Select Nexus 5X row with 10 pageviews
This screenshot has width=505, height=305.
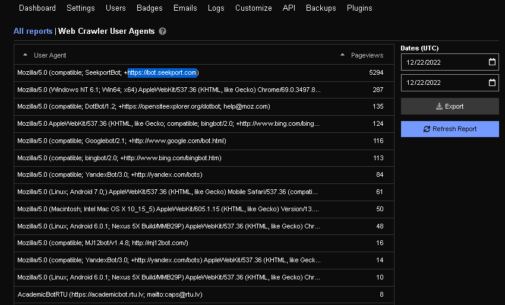[204, 277]
